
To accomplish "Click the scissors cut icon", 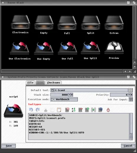I will (x=46, y=110).
